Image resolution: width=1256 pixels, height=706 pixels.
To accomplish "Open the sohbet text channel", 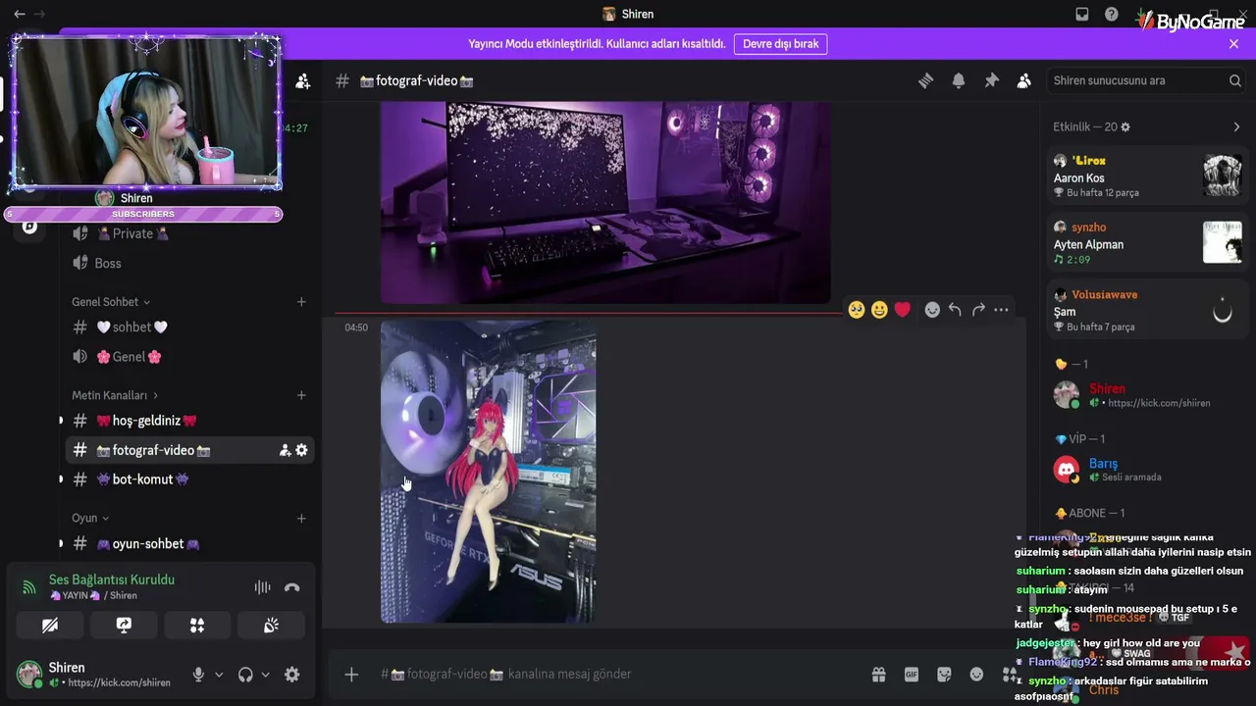I will 189,328.
